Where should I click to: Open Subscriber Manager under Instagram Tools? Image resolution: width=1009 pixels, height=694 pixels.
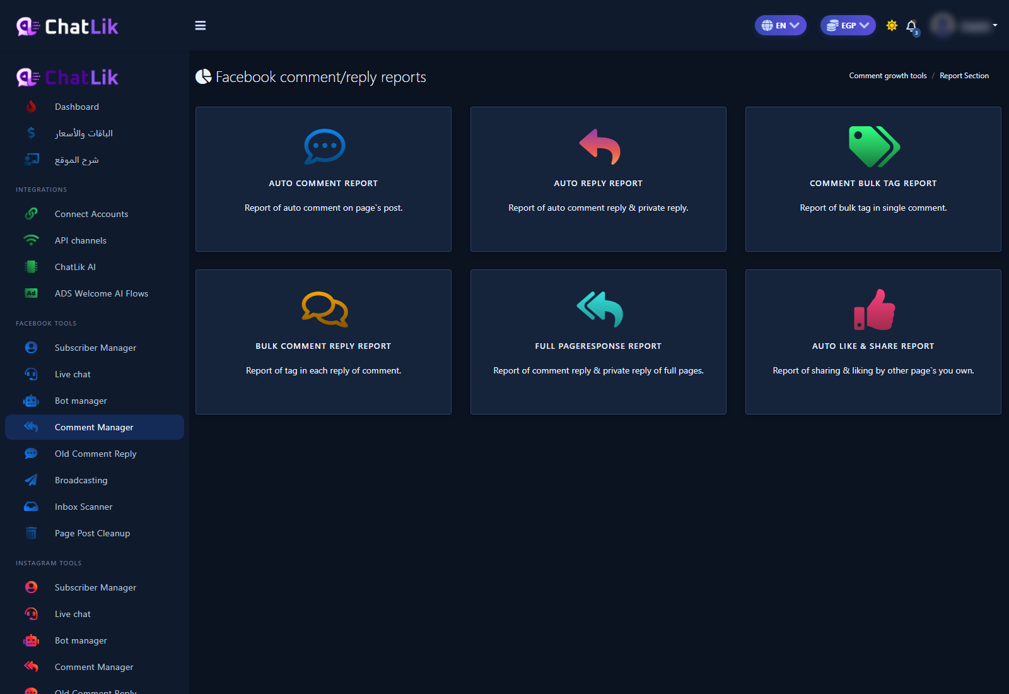coord(95,587)
